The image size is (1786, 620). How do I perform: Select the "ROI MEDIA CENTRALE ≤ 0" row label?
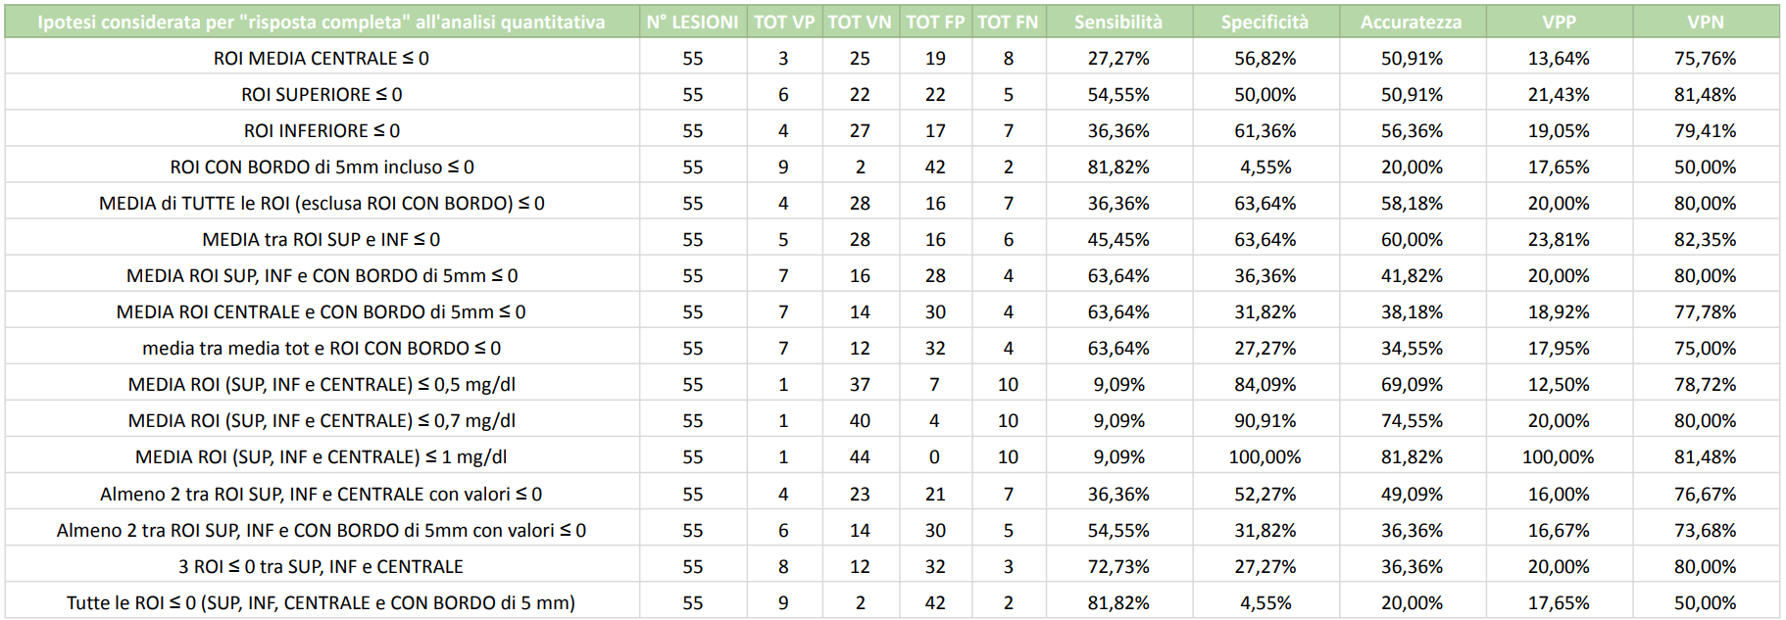point(322,58)
